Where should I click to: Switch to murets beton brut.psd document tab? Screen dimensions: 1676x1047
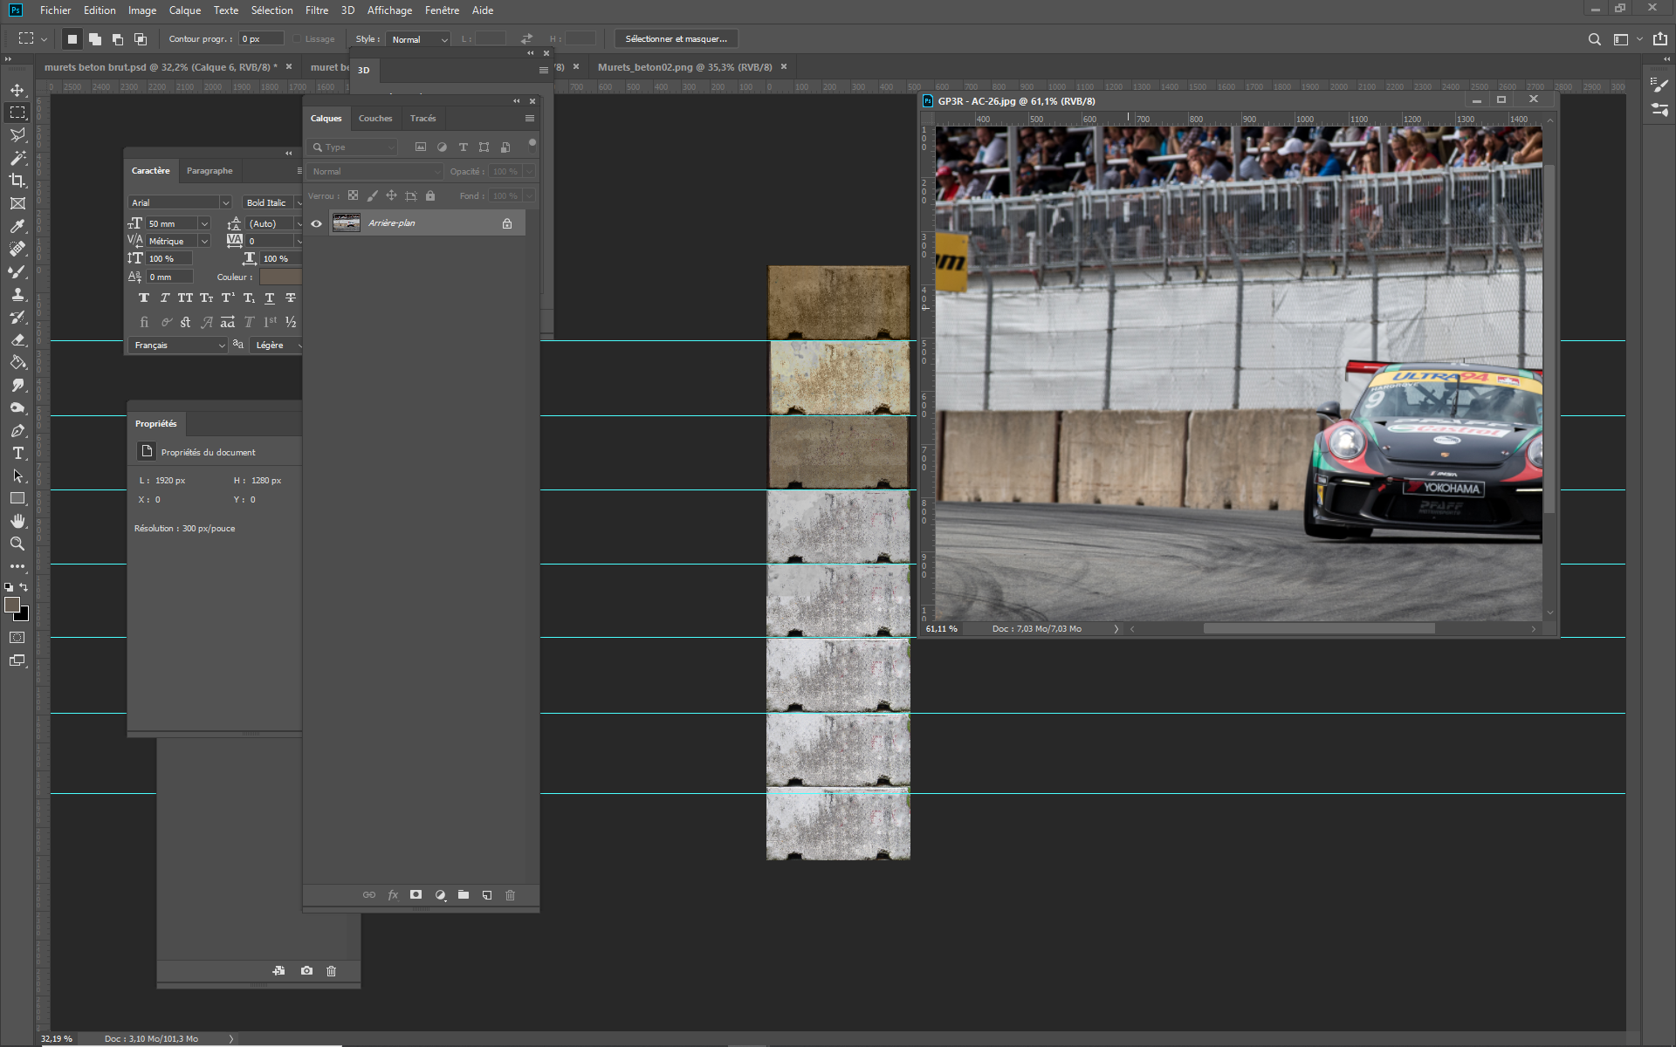click(161, 67)
